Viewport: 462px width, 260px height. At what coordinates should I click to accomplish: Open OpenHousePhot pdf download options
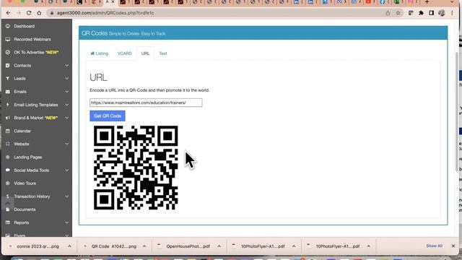click(219, 246)
